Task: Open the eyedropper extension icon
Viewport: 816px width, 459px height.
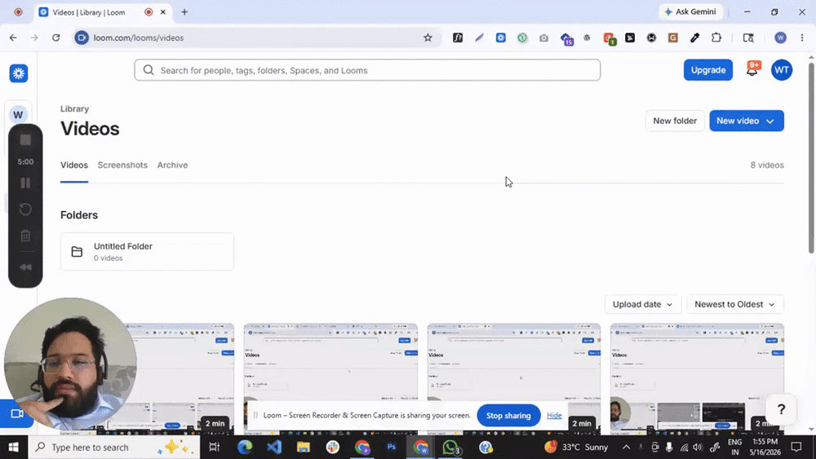Action: [694, 38]
